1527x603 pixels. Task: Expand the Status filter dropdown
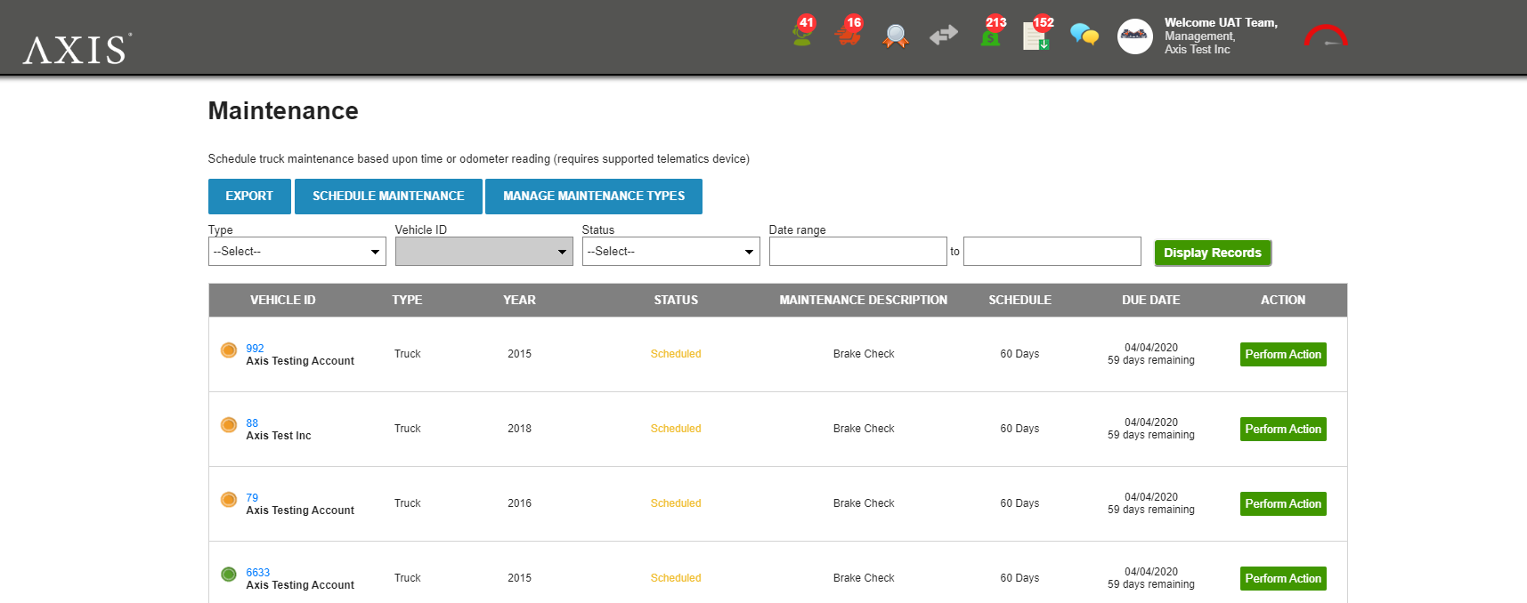(x=670, y=252)
